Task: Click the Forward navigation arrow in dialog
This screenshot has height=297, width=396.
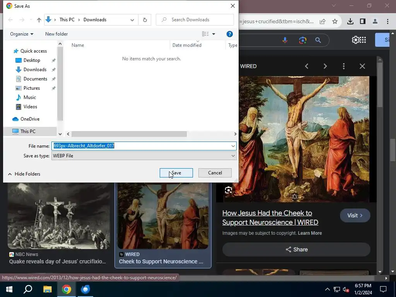Action: tap(22, 20)
